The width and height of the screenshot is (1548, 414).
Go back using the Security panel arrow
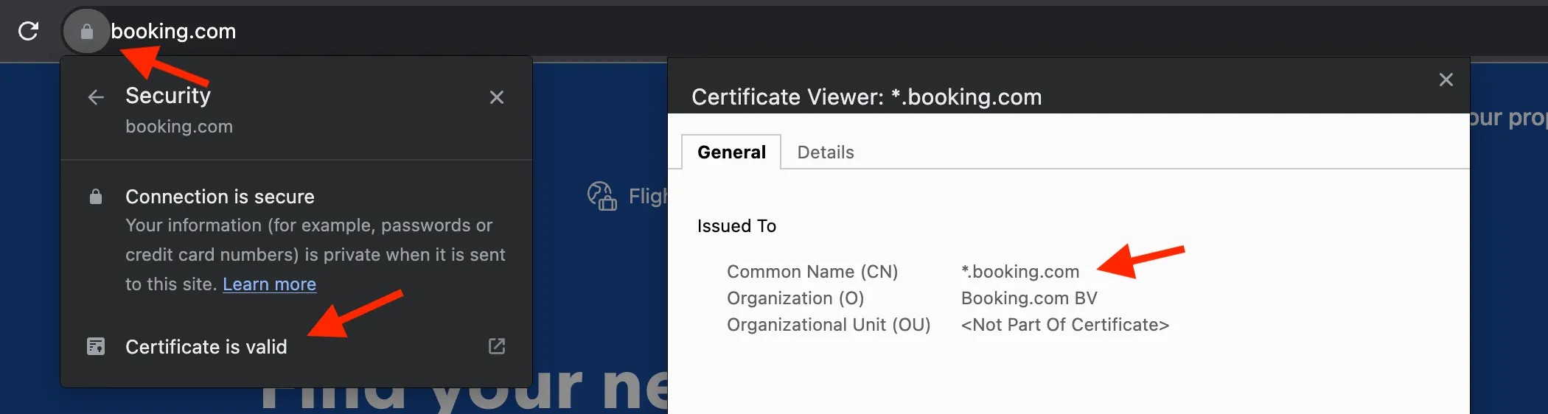(x=96, y=97)
